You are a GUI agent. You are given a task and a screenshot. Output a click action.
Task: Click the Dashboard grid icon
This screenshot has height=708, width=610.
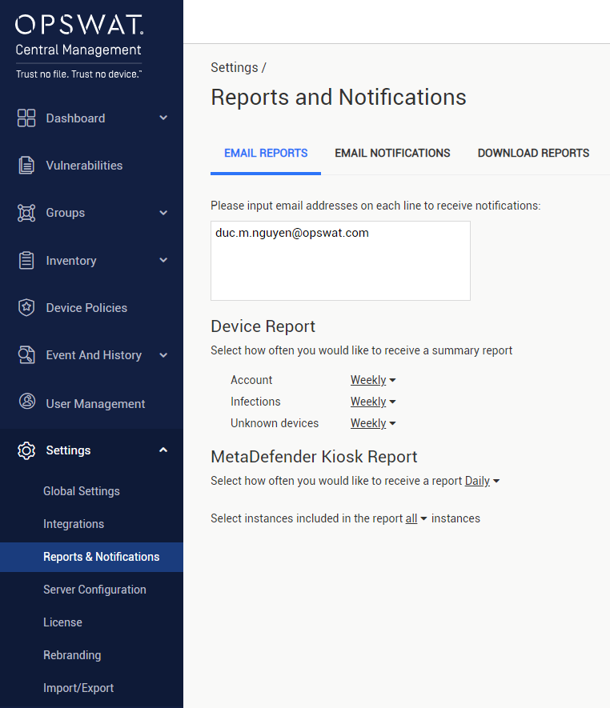click(26, 118)
